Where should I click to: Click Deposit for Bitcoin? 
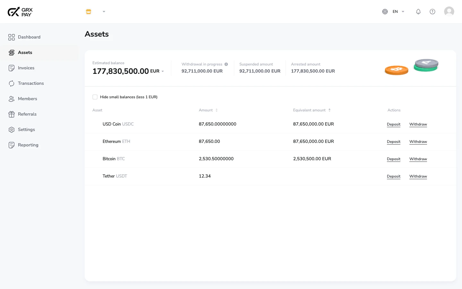coord(394,159)
